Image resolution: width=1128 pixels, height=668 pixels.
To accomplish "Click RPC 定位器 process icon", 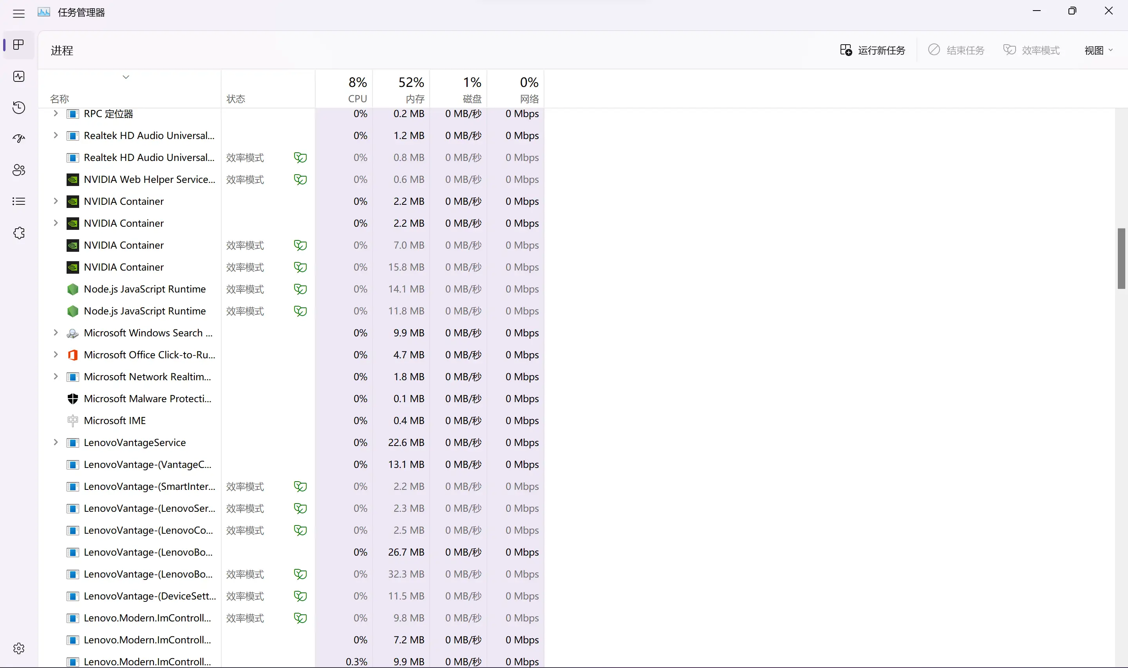I will 72,114.
